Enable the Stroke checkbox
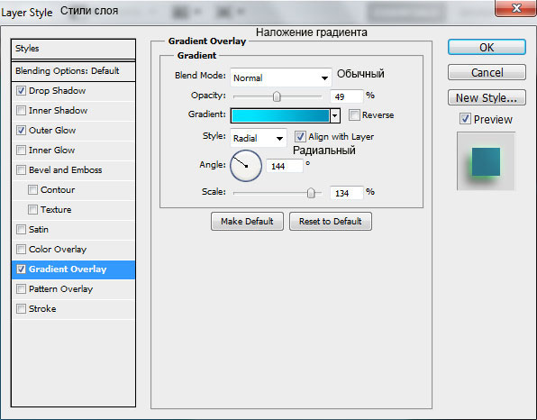The width and height of the screenshot is (537, 420). coord(21,309)
